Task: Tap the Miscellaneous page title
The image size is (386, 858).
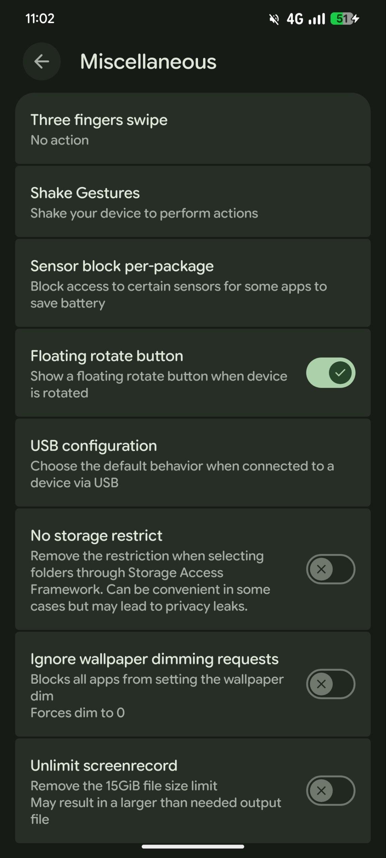Action: pyautogui.click(x=148, y=62)
